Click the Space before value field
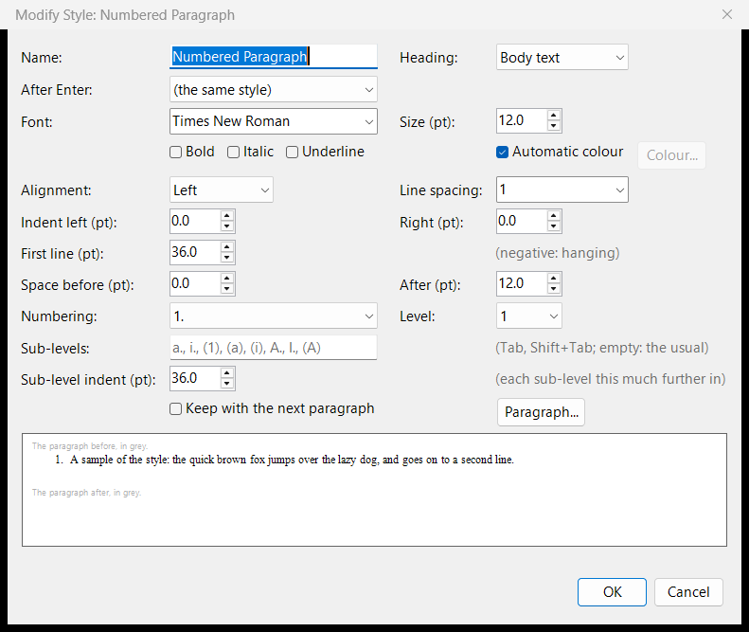 point(195,284)
